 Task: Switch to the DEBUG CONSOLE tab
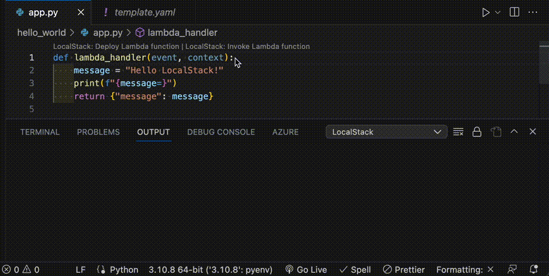pyautogui.click(x=221, y=132)
